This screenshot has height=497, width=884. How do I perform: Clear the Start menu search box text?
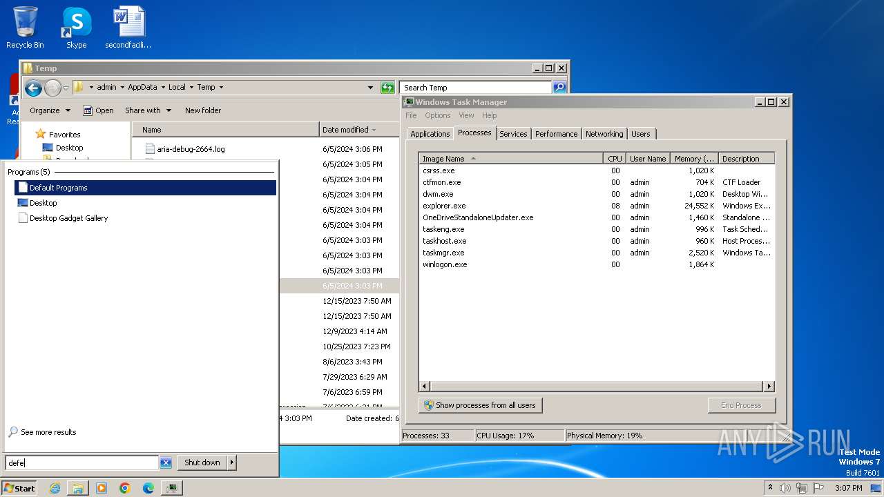(166, 463)
